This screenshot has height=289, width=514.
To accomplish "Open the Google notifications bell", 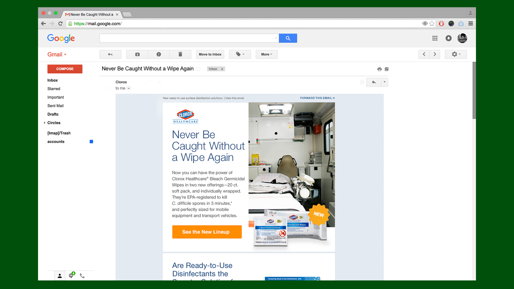I will [x=448, y=38].
